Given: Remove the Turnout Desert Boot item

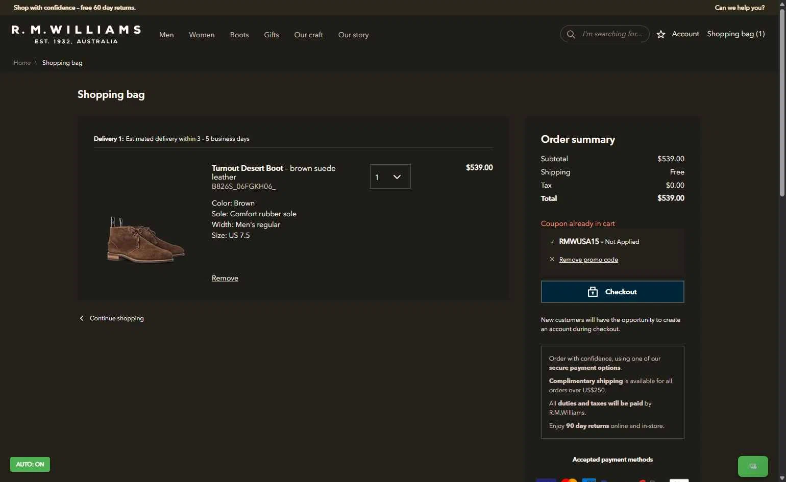Looking at the screenshot, I should 225,278.
